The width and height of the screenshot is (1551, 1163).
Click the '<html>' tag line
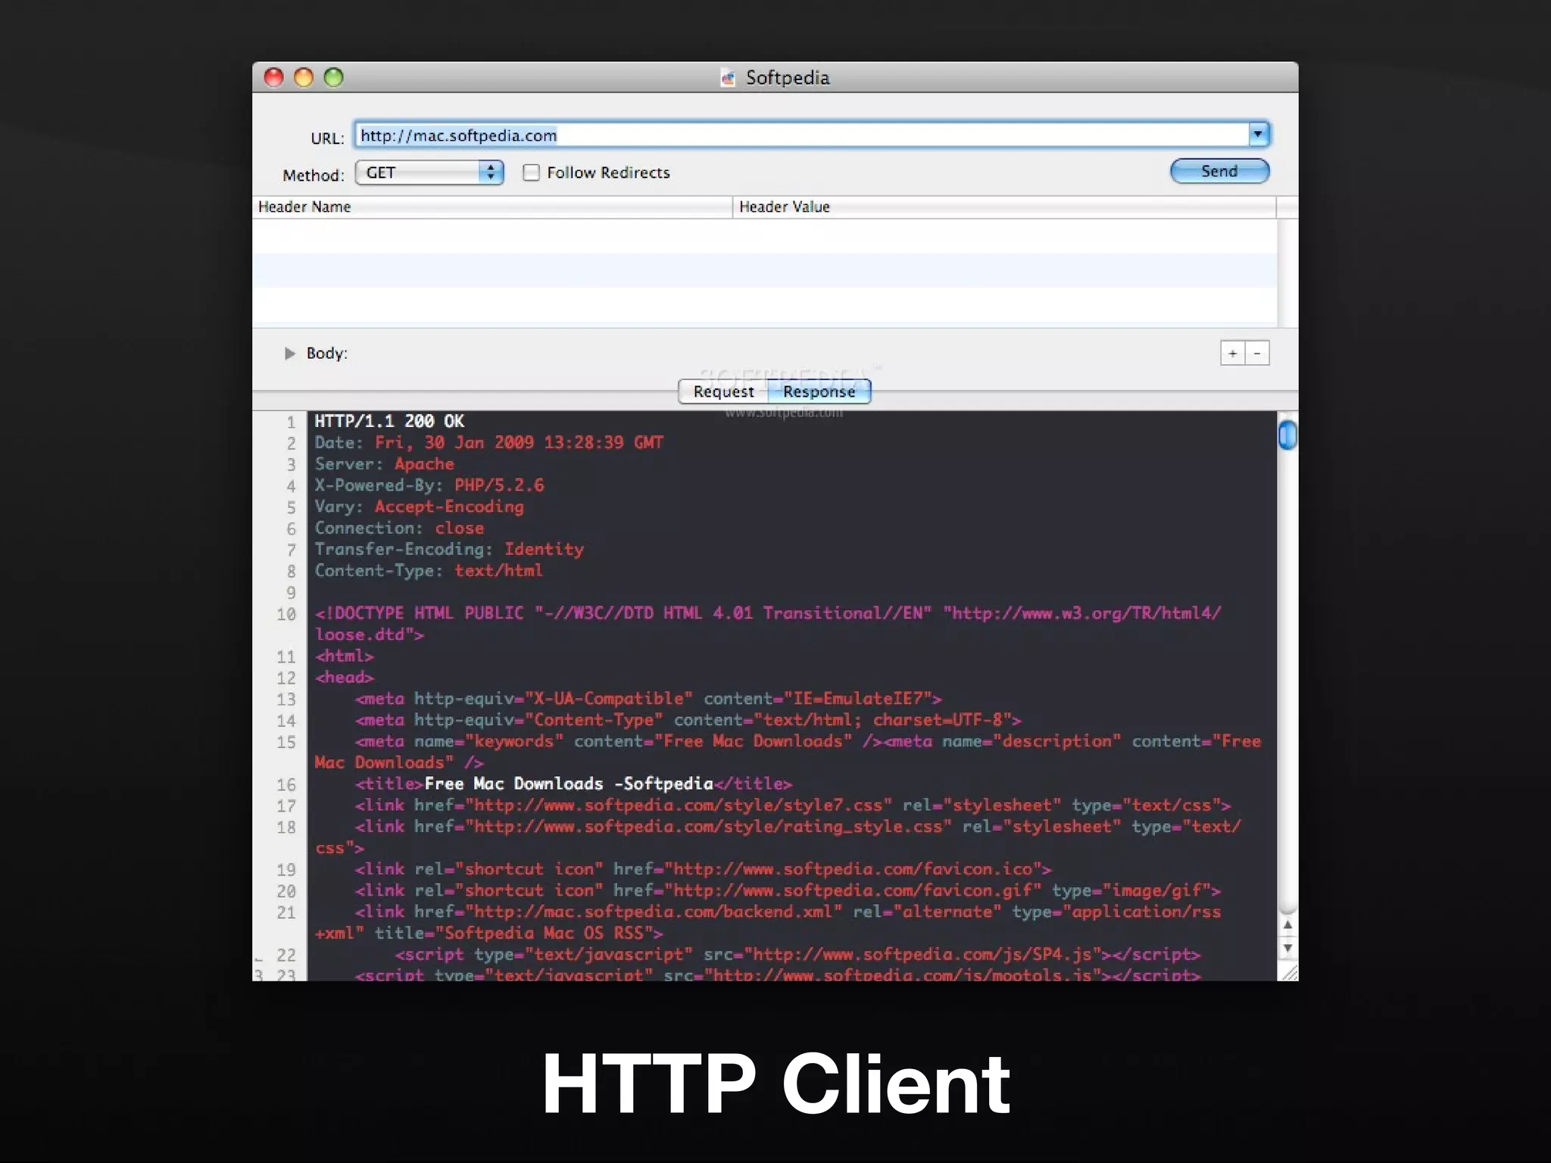click(345, 656)
